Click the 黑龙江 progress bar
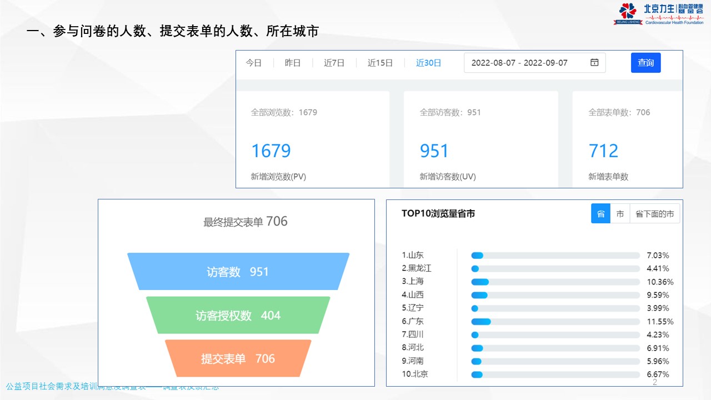 click(x=555, y=268)
